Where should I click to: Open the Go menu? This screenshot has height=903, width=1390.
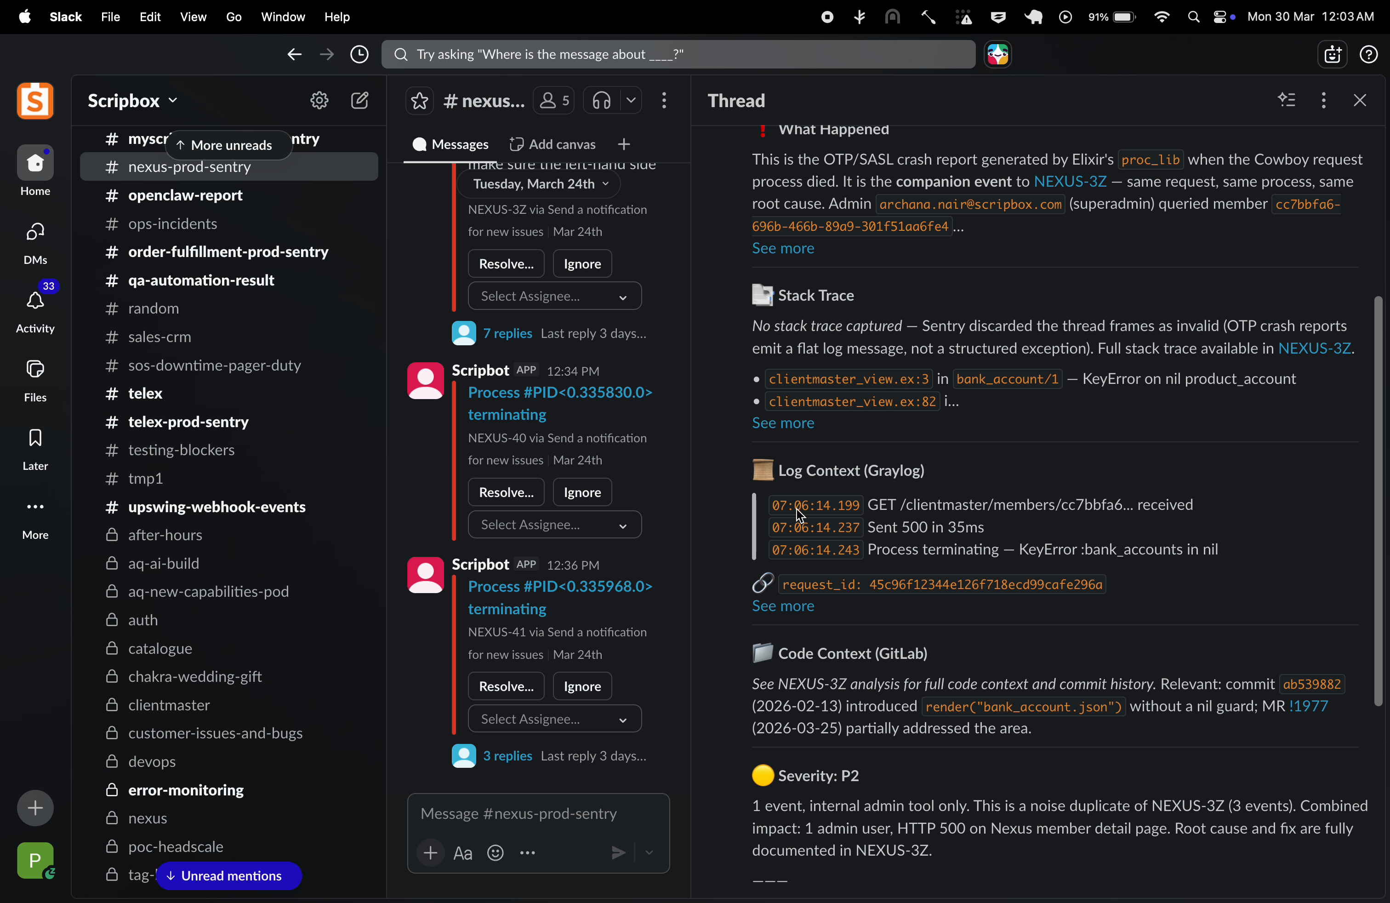pyautogui.click(x=234, y=17)
